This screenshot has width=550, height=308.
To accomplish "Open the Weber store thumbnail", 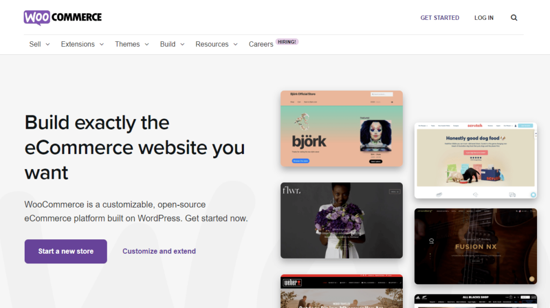I will (x=342, y=291).
